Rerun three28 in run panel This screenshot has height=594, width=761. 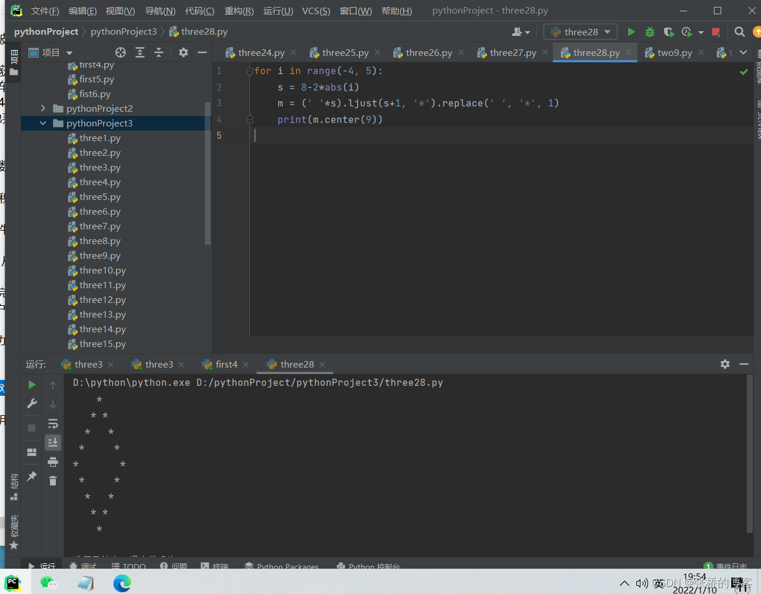point(32,385)
